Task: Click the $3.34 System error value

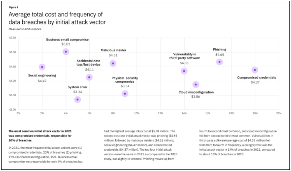Action: click(78, 92)
